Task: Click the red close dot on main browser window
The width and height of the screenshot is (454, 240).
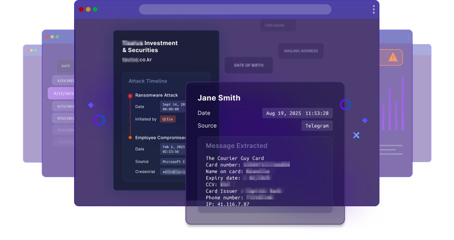Action: 81,9
